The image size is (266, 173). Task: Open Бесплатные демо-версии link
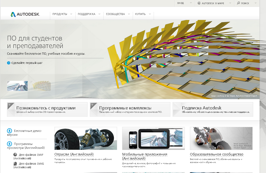coord(25,133)
